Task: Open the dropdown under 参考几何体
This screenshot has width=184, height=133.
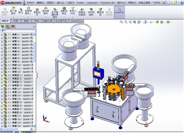Action: pyautogui.click(x=73, y=17)
